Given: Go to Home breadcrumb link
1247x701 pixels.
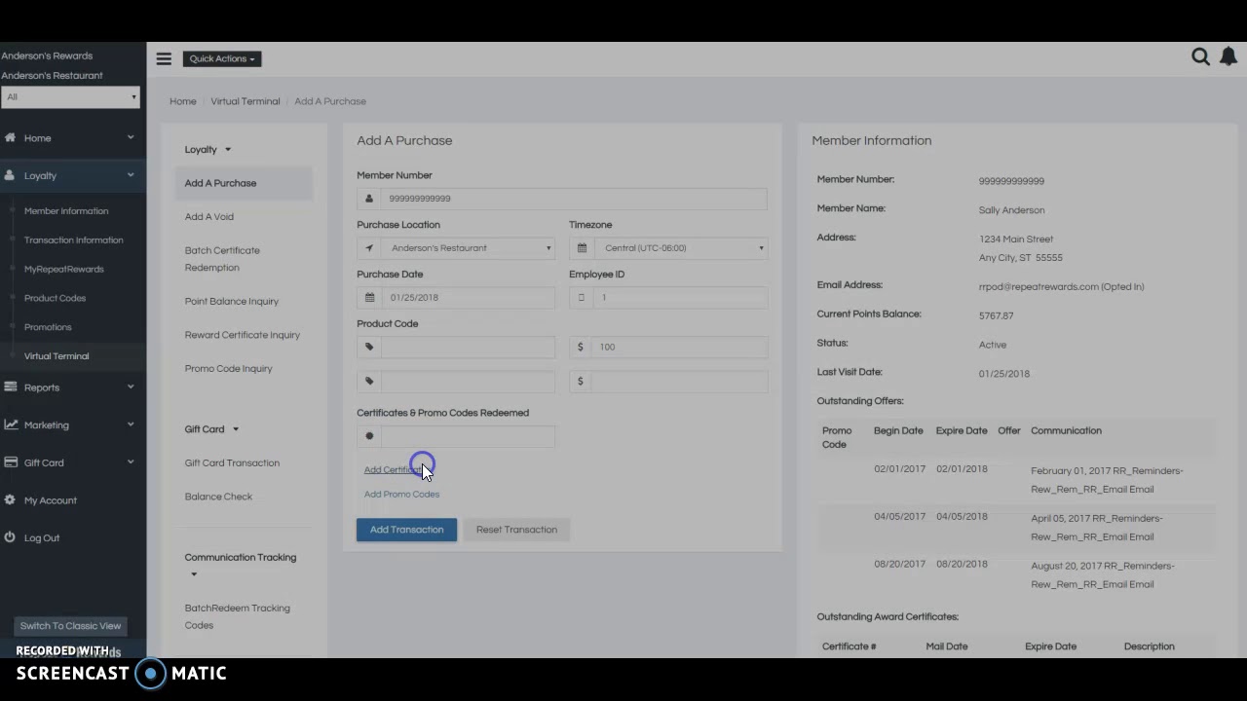Looking at the screenshot, I should (x=183, y=101).
